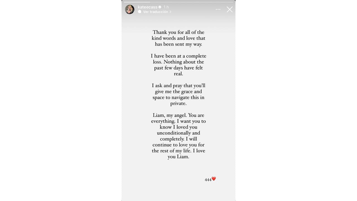The width and height of the screenshot is (357, 201).
Task: Click the final line "you Liam."
Action: pyautogui.click(x=178, y=157)
